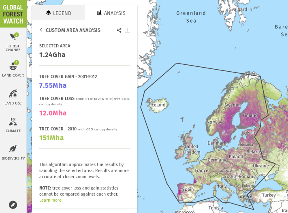Go back using the left chevron
Viewport: 288px width, 213px height.
[x=41, y=30]
